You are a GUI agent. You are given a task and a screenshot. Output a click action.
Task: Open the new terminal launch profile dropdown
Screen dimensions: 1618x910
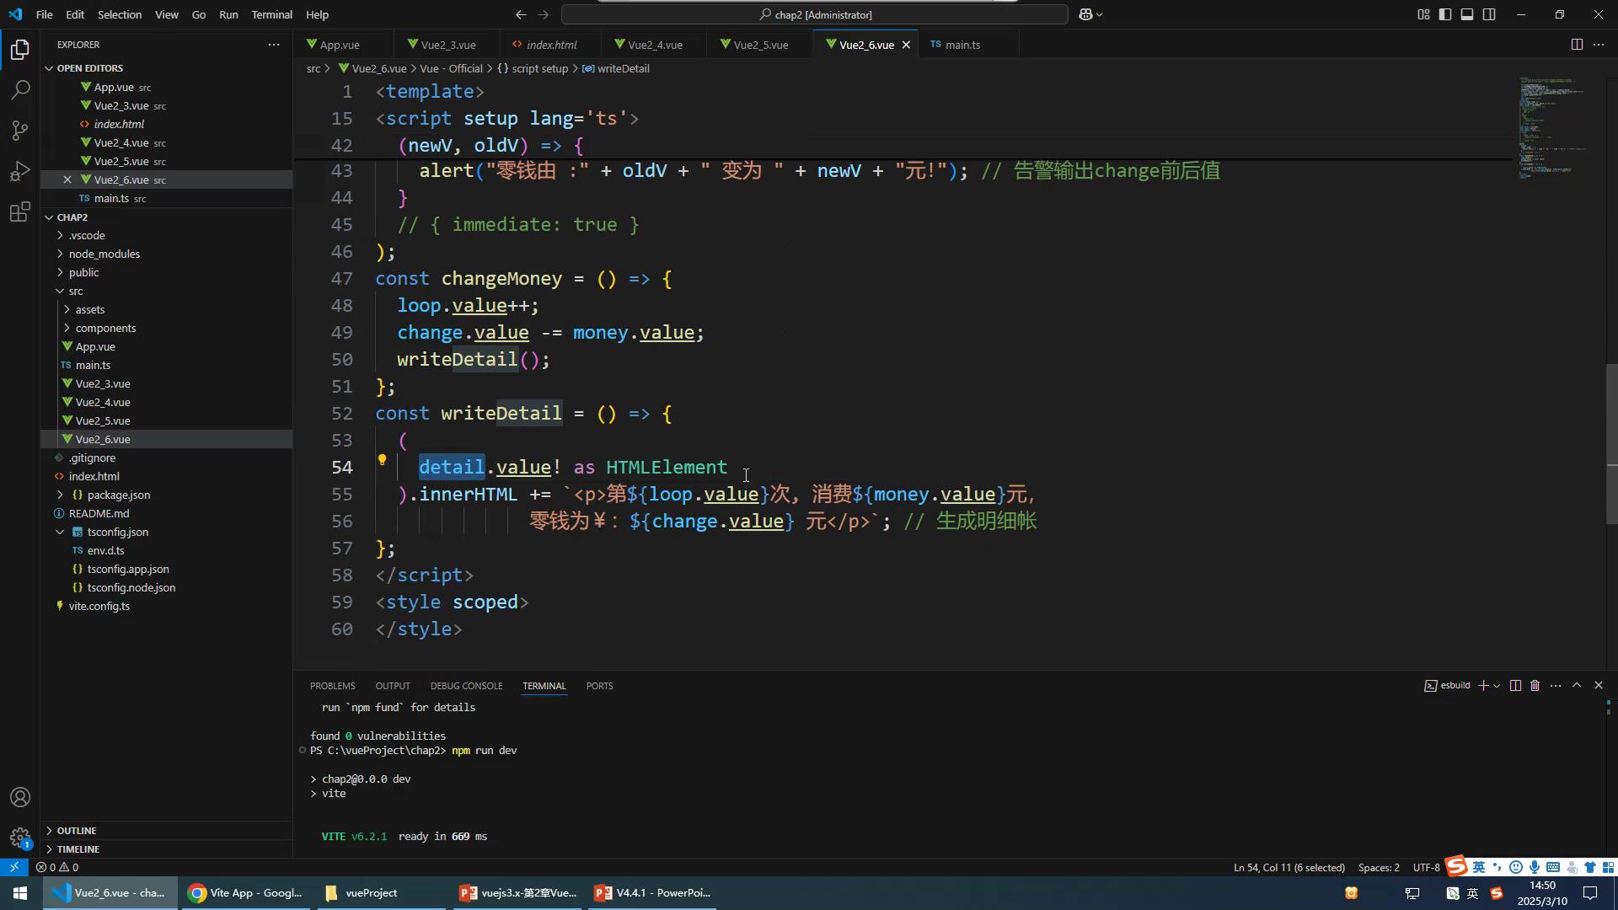pyautogui.click(x=1497, y=686)
